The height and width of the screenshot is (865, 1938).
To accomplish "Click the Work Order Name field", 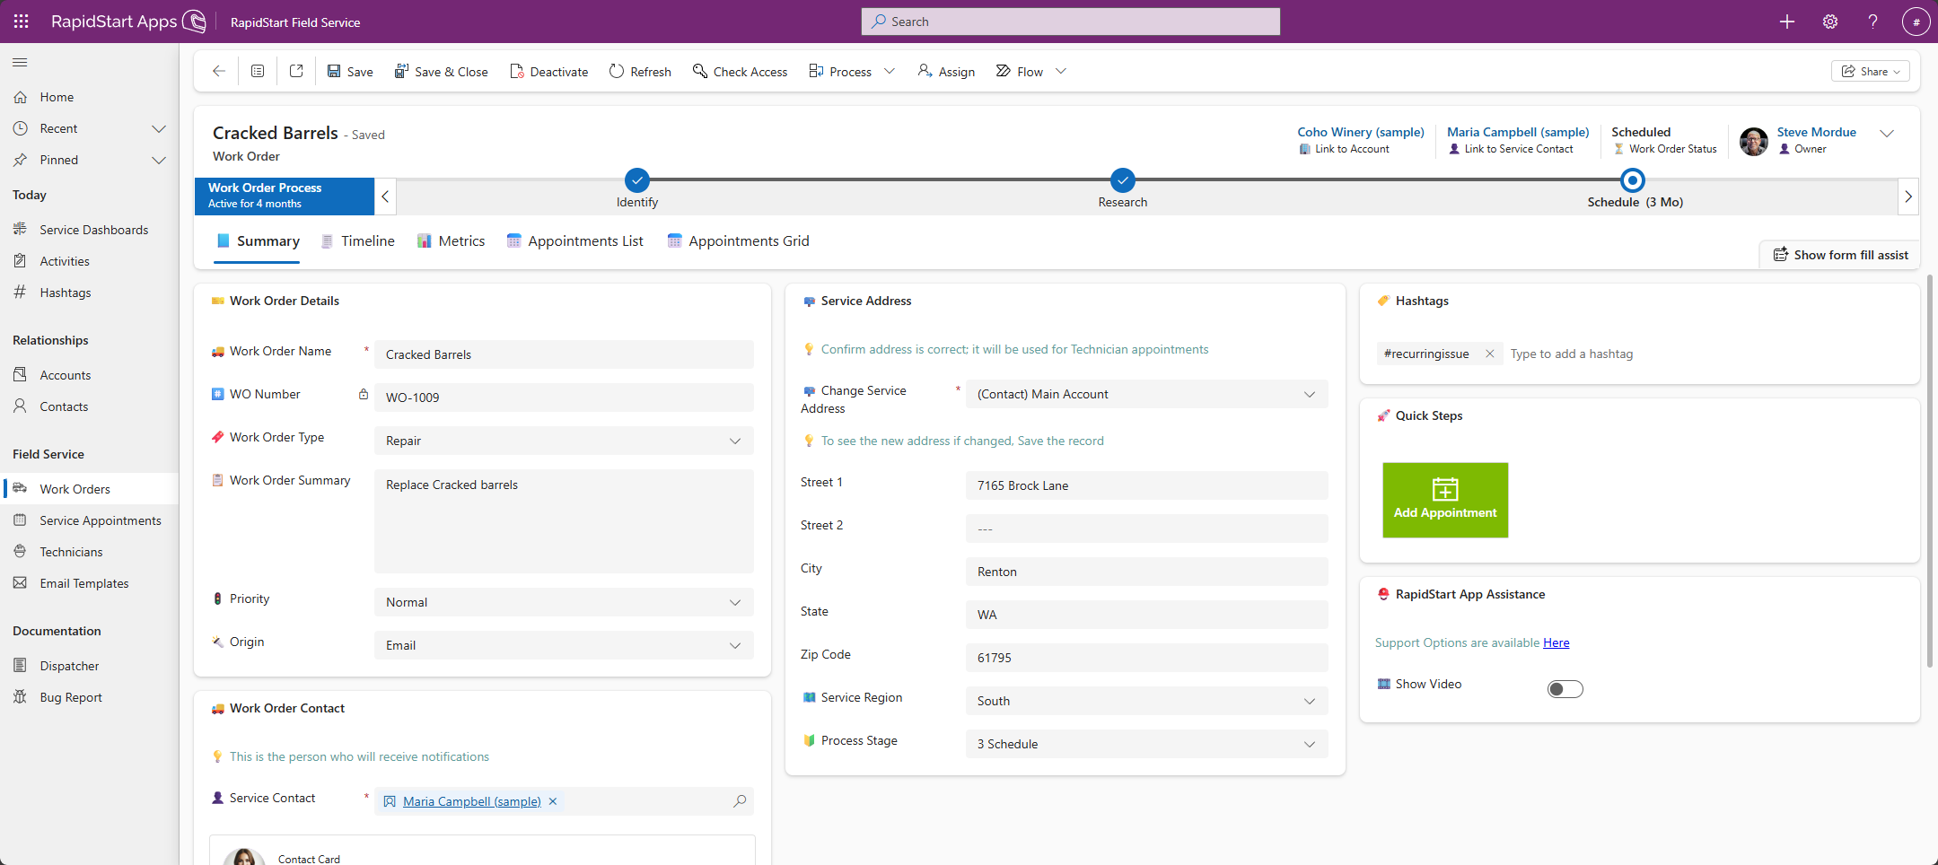I will (x=564, y=354).
